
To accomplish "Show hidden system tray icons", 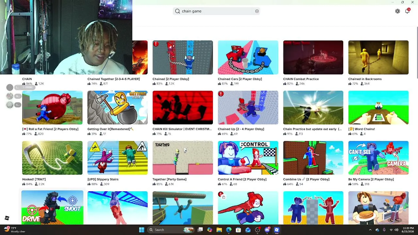I will [x=370, y=230].
